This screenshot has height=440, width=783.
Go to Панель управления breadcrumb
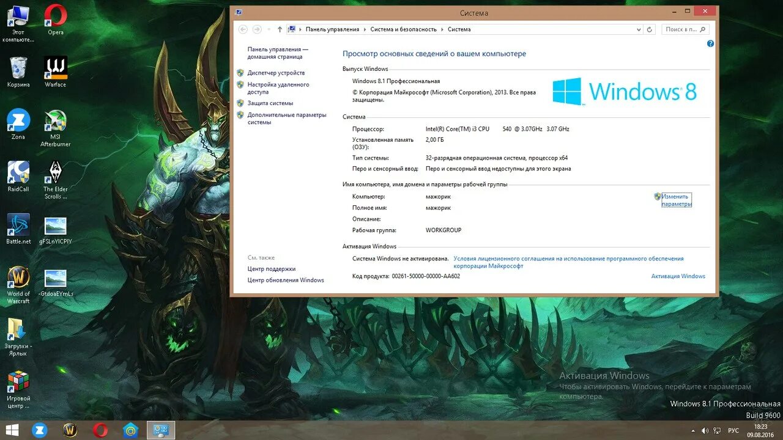tap(332, 29)
